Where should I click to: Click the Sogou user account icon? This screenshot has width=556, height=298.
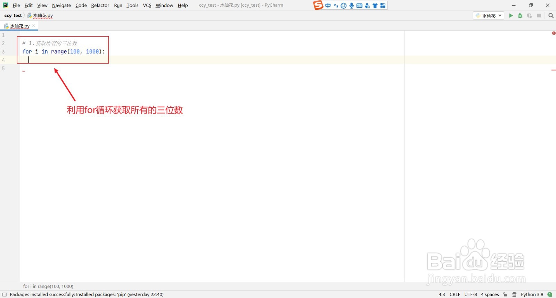(367, 6)
